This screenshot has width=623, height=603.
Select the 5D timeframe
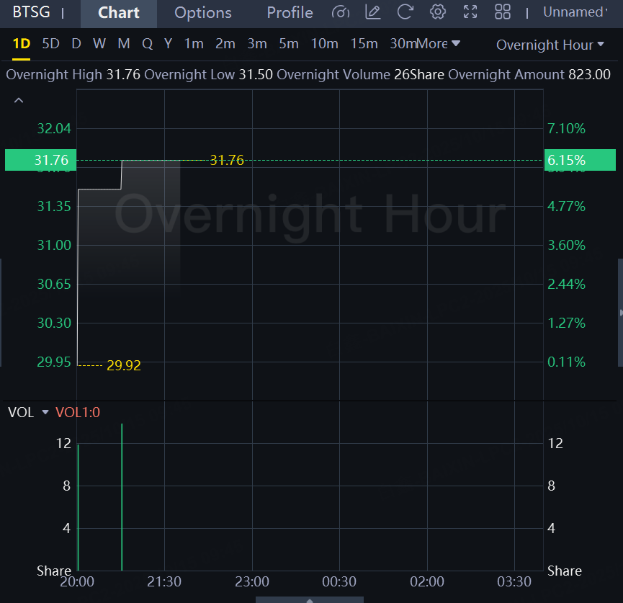pyautogui.click(x=50, y=44)
